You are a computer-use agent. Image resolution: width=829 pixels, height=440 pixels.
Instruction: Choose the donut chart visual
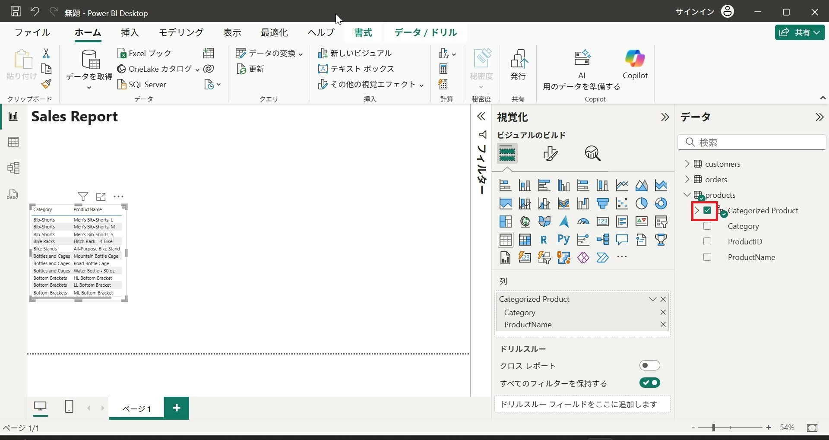(661, 203)
